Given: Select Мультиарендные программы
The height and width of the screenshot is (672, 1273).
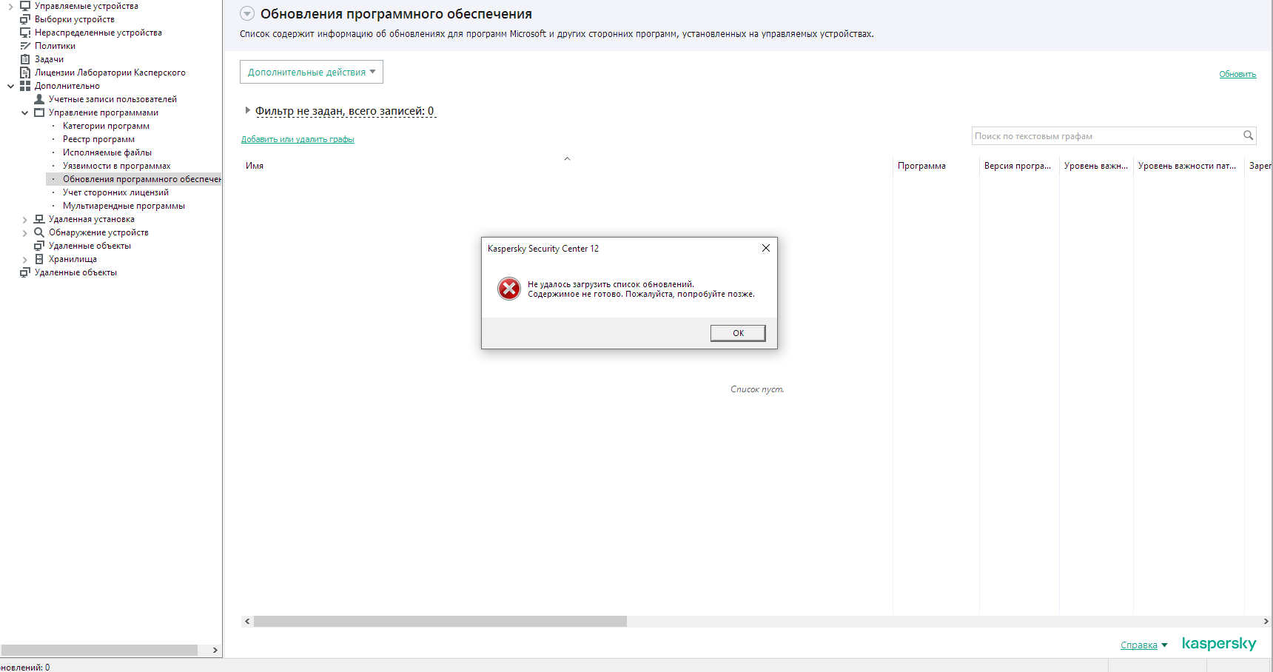Looking at the screenshot, I should (x=124, y=206).
